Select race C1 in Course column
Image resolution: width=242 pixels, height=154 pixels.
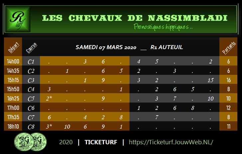pyautogui.click(x=31, y=61)
